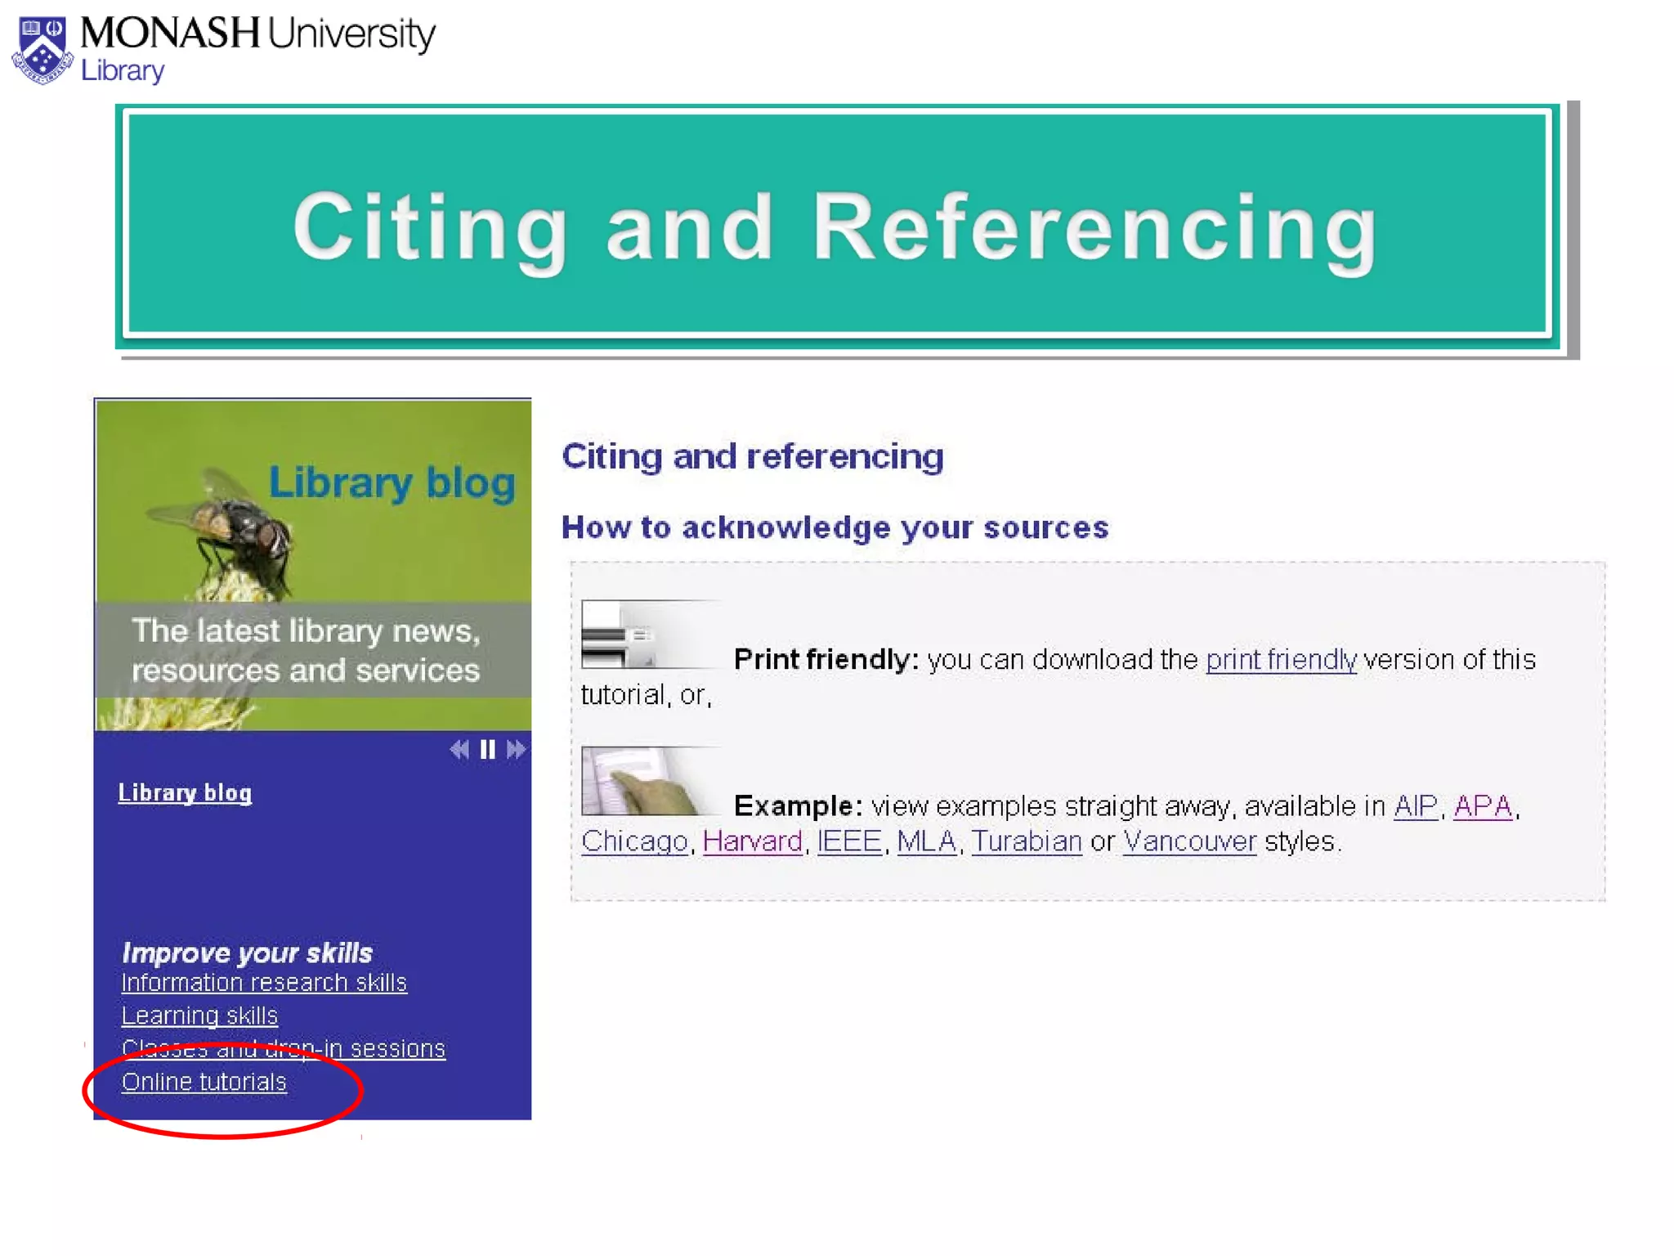The width and height of the screenshot is (1674, 1256).
Task: Go to previous slide with rewind arrows
Action: (x=459, y=750)
